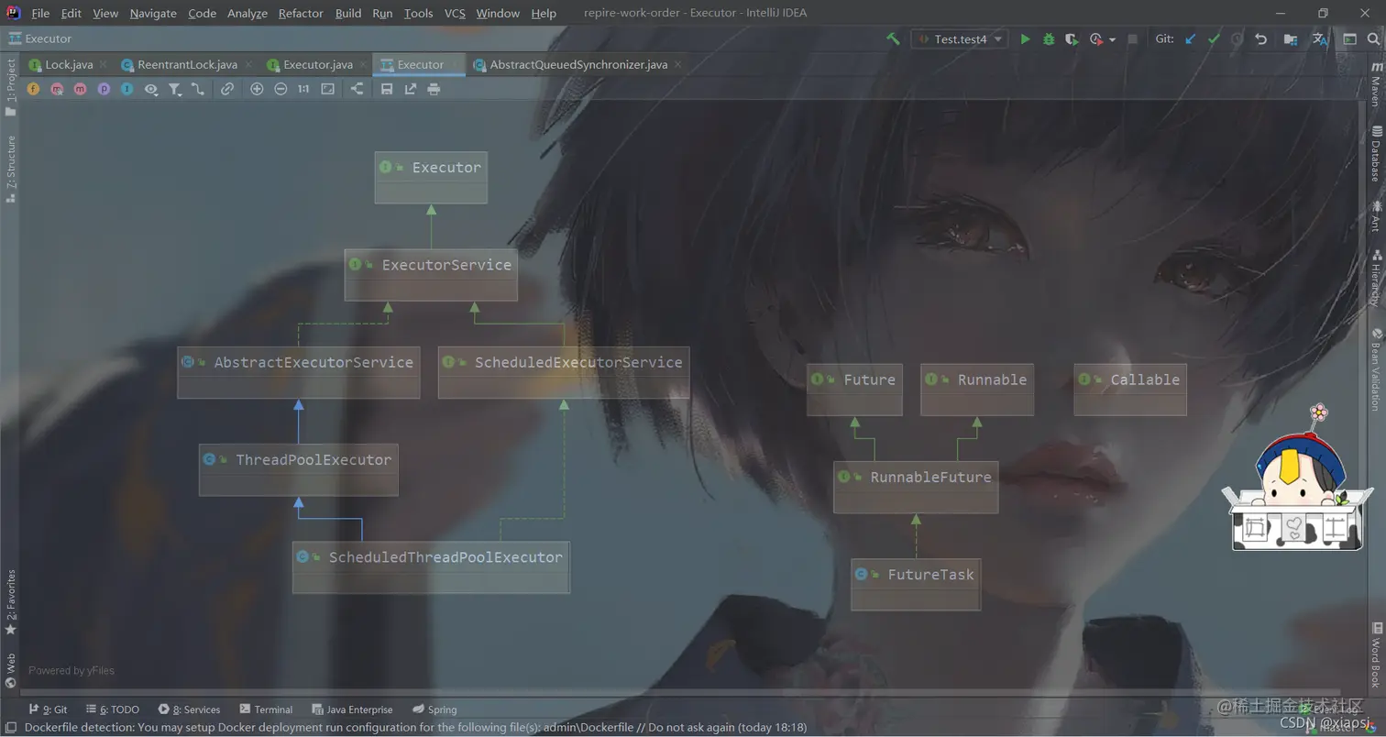Open the File menu
The image size is (1386, 737).
[x=40, y=13]
